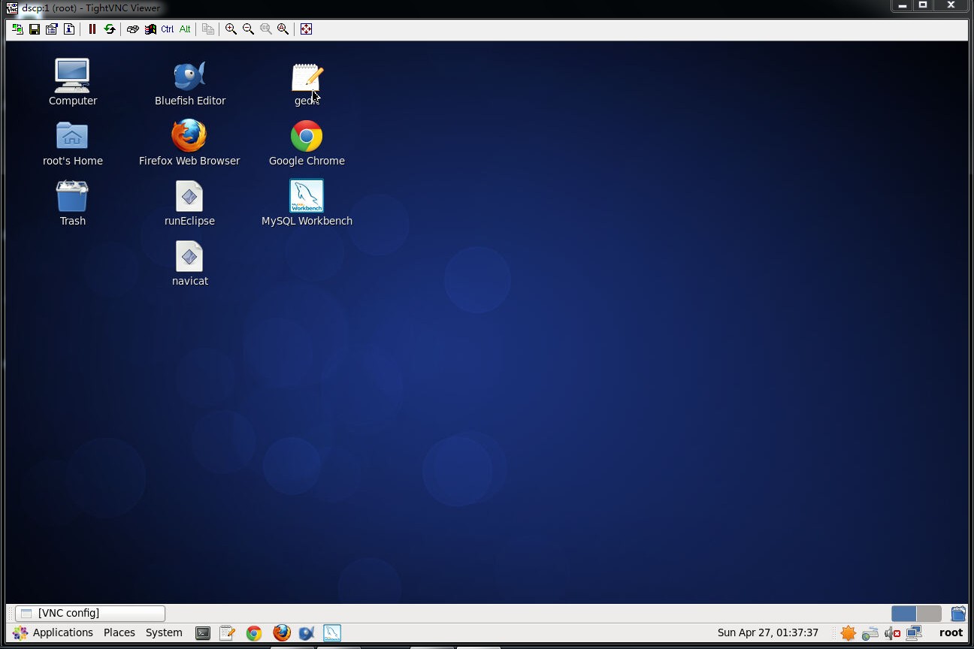The width and height of the screenshot is (974, 649).
Task: Launch gedit from the bottom panel
Action: pyautogui.click(x=228, y=633)
